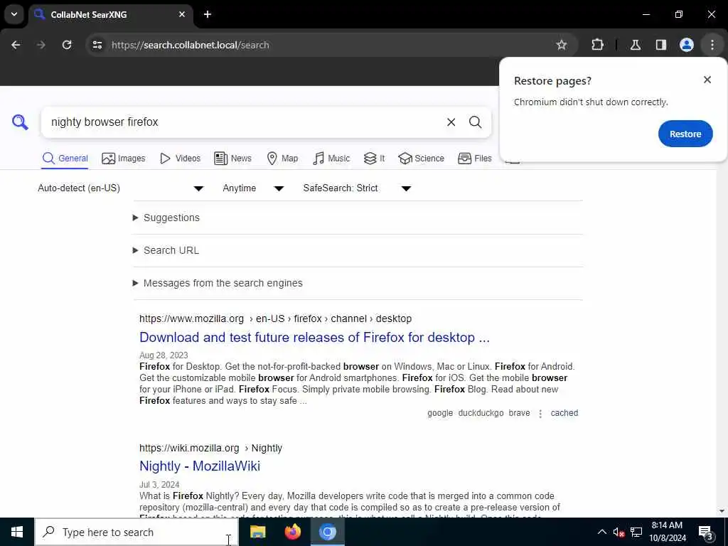The image size is (728, 546).
Task: Click the browser forward arrow
Action: pyautogui.click(x=41, y=45)
